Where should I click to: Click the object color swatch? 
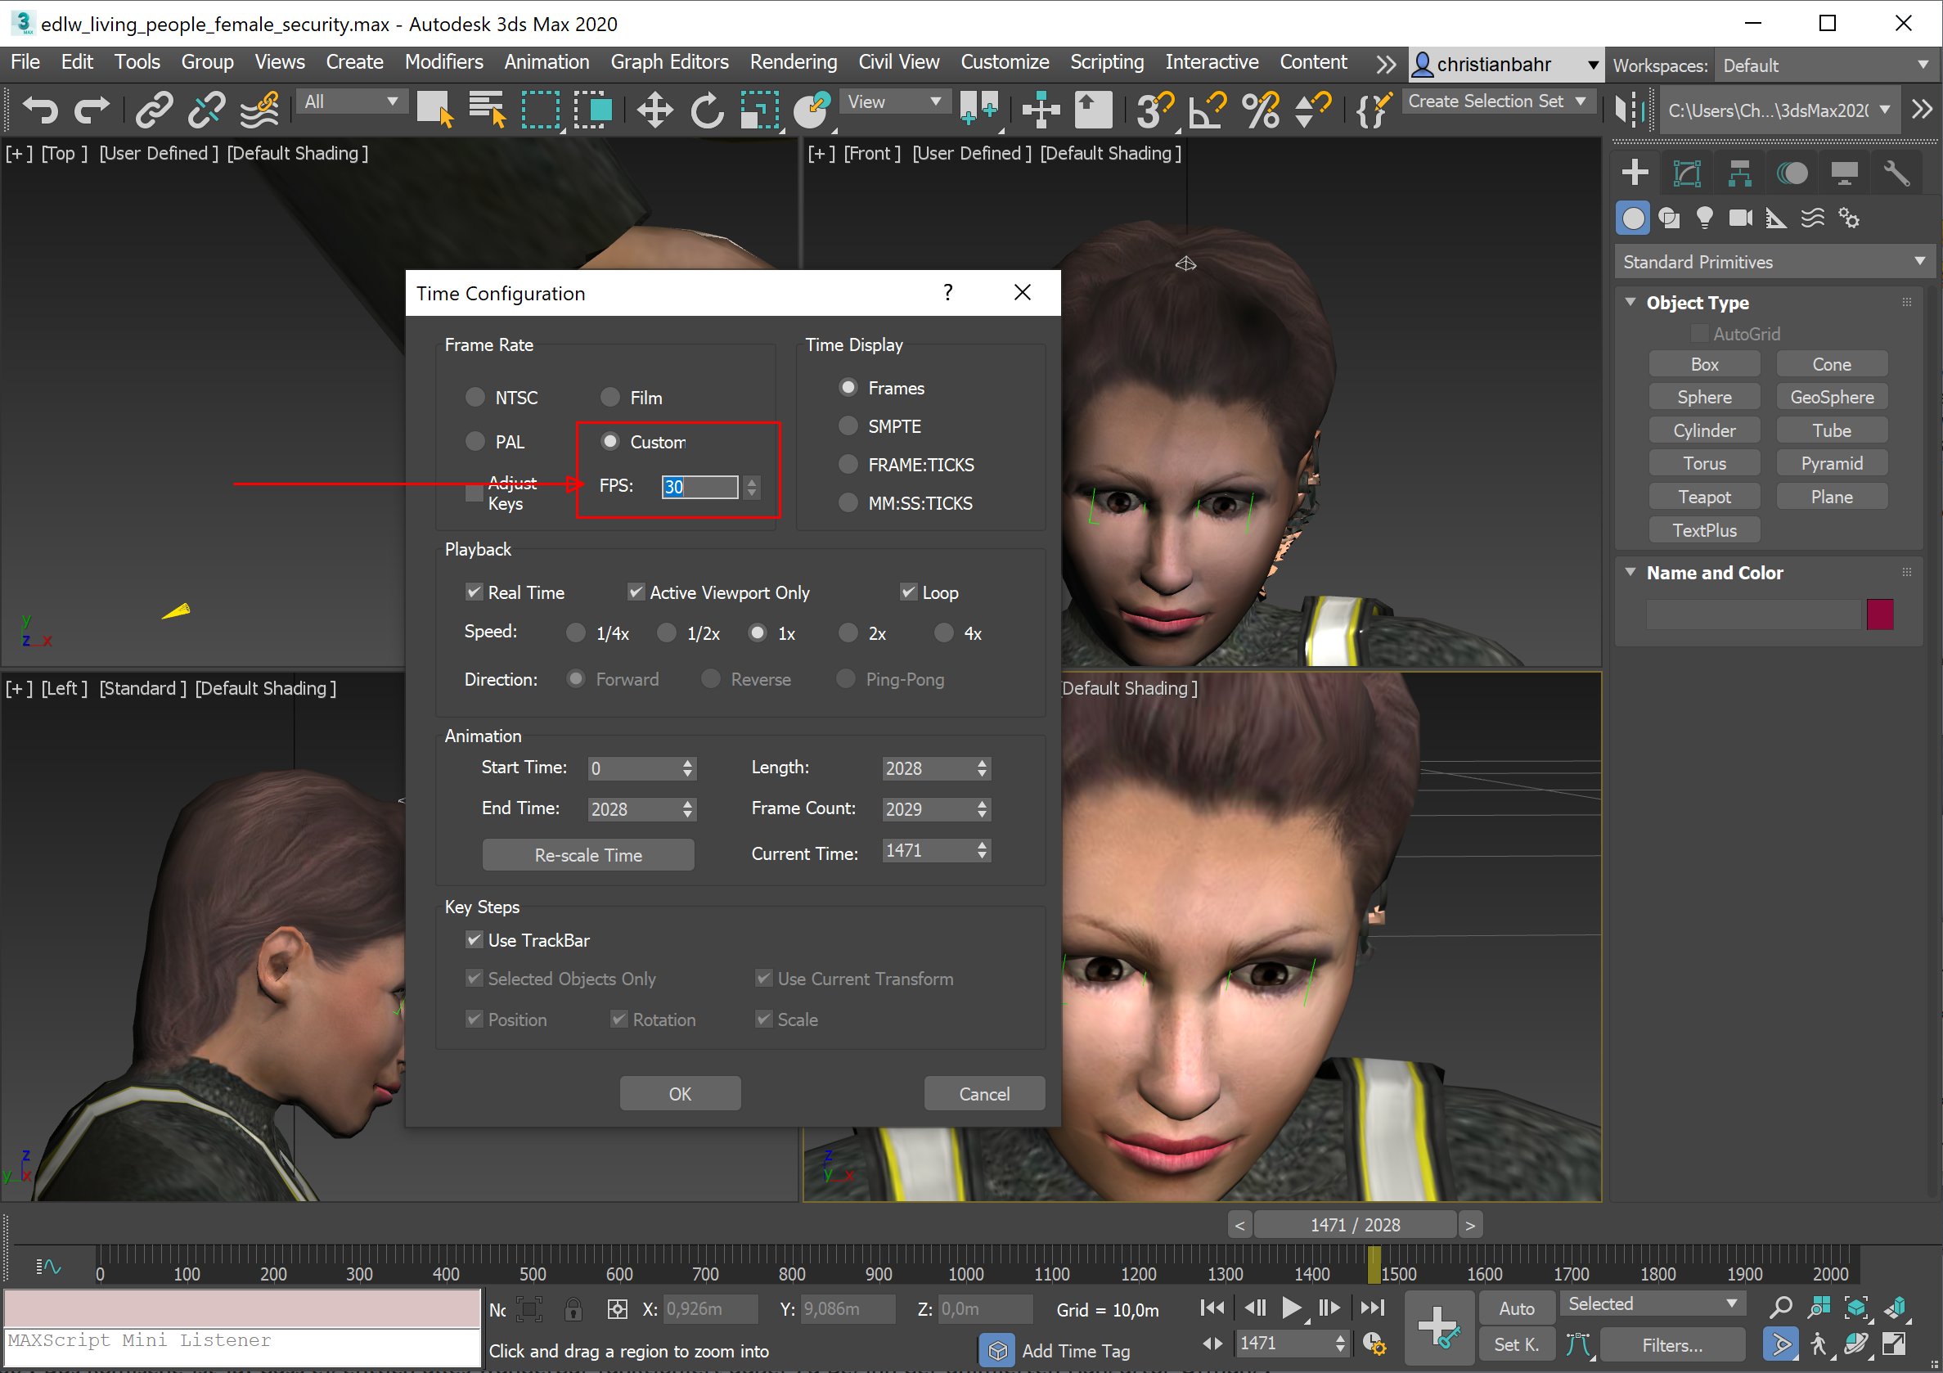coord(1879,614)
